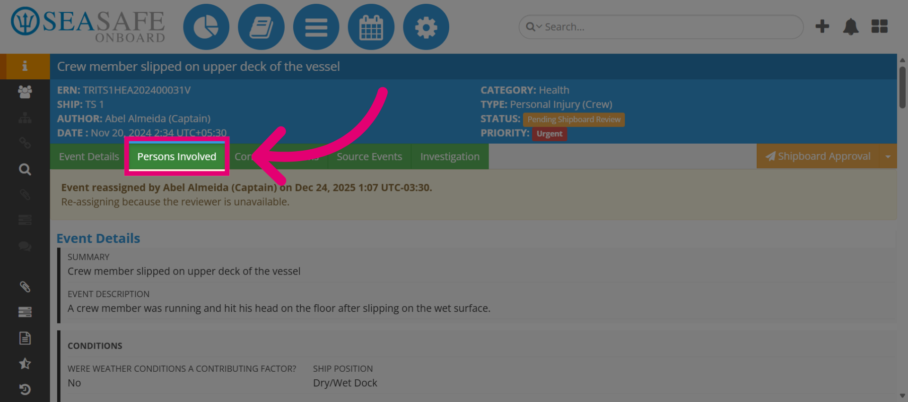Click the Dry/Wet Dock ship position value
Image resolution: width=908 pixels, height=402 pixels.
point(345,383)
